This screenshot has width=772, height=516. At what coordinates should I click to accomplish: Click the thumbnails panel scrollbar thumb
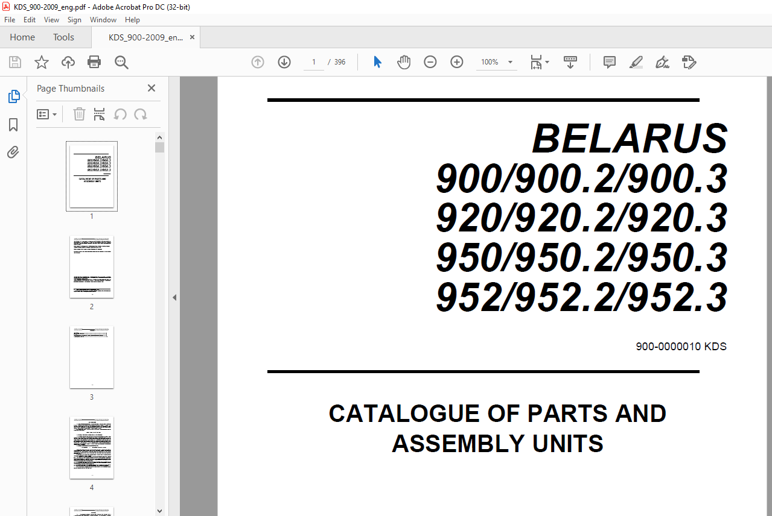[x=159, y=148]
